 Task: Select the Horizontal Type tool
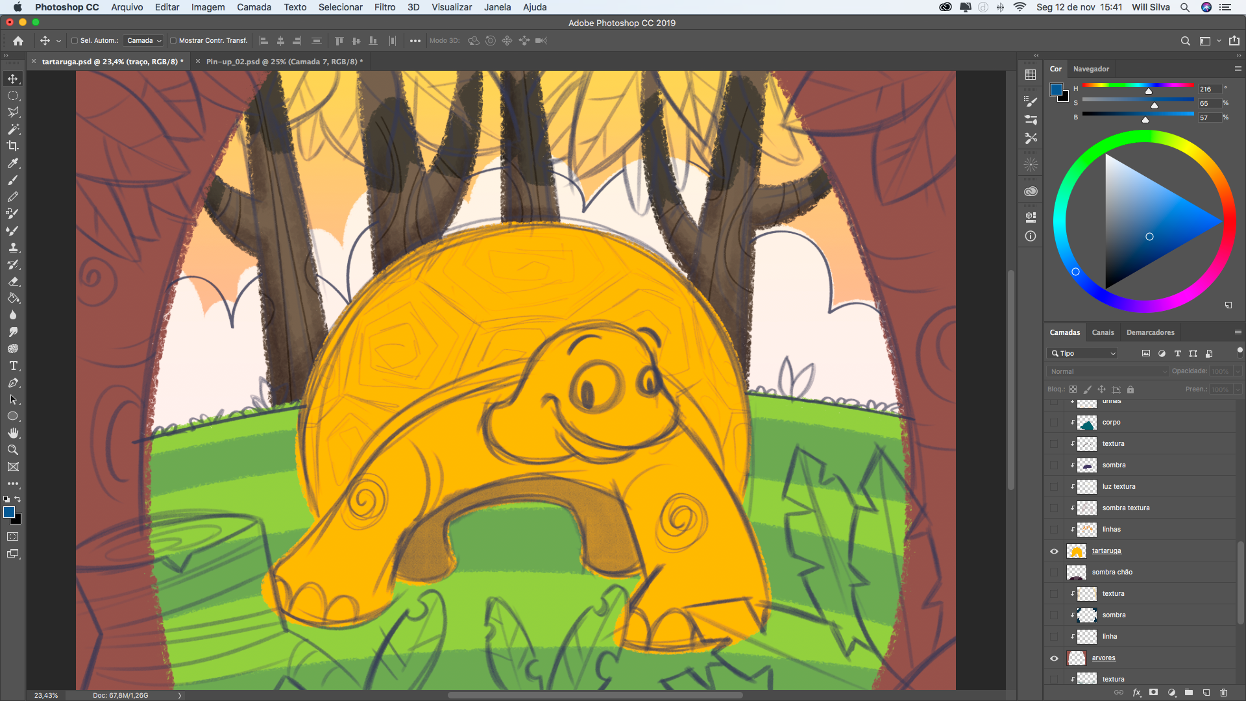[13, 366]
